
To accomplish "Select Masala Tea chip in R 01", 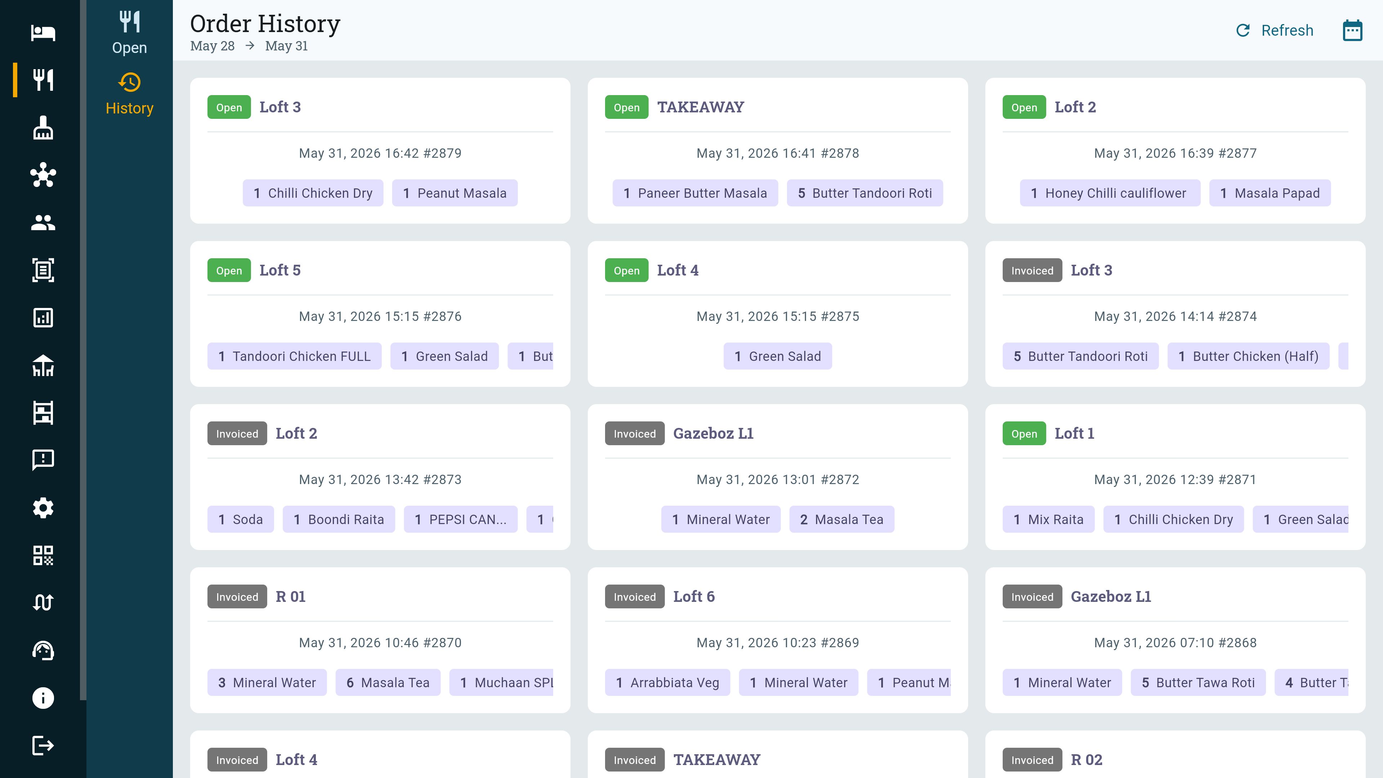I will [388, 683].
